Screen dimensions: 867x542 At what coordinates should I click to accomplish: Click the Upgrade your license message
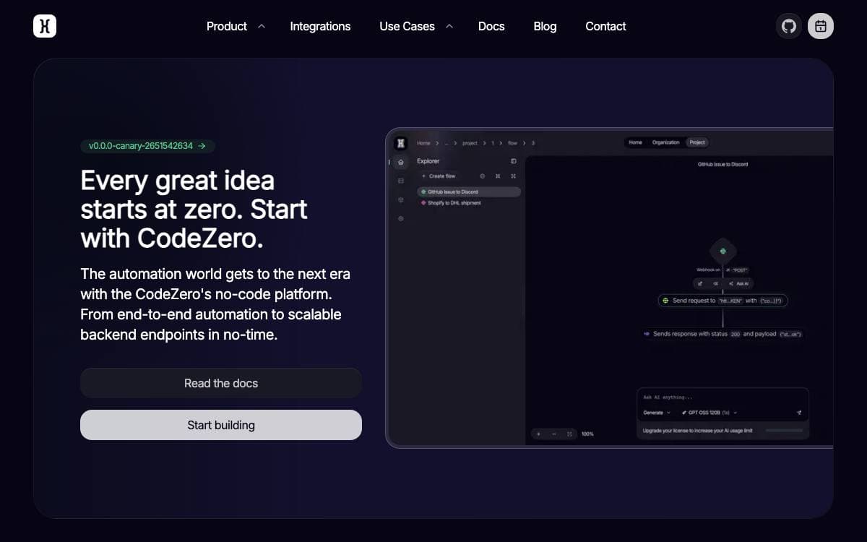697,431
